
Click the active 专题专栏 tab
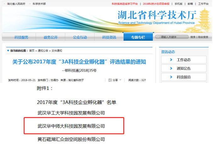(x=138, y=37)
